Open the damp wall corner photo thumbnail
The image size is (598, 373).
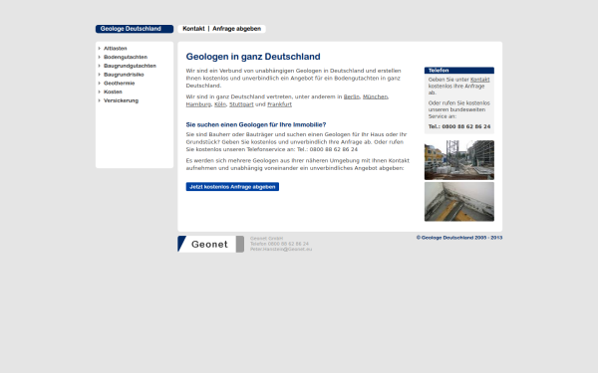click(x=459, y=202)
